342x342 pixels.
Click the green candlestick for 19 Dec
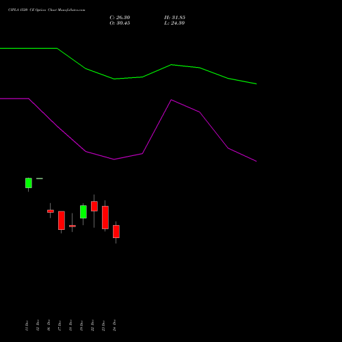coord(83,212)
